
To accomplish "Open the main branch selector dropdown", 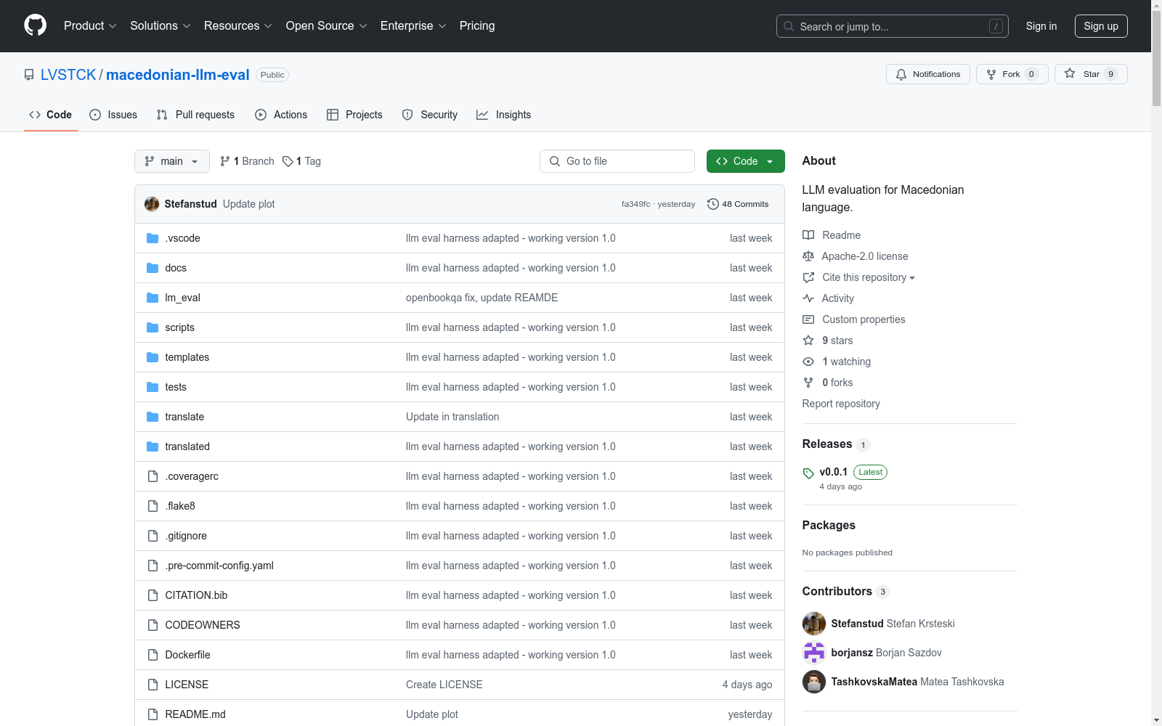I will (172, 161).
